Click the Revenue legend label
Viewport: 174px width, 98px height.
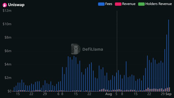[129, 4]
